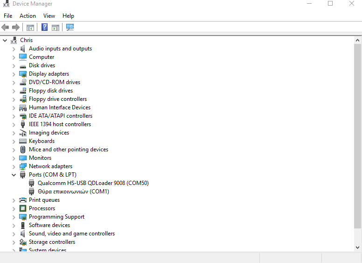Viewport: 362px width, 263px height.
Task: Click the Processors chip icon
Action: (x=22, y=208)
